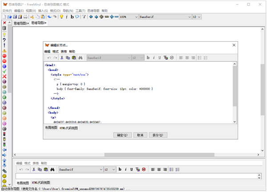Click the red X icon in left sidebar
Screen dimensions: 267x192
click(x=4, y=76)
